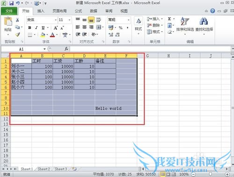Open the Format cells menu button

155,32
